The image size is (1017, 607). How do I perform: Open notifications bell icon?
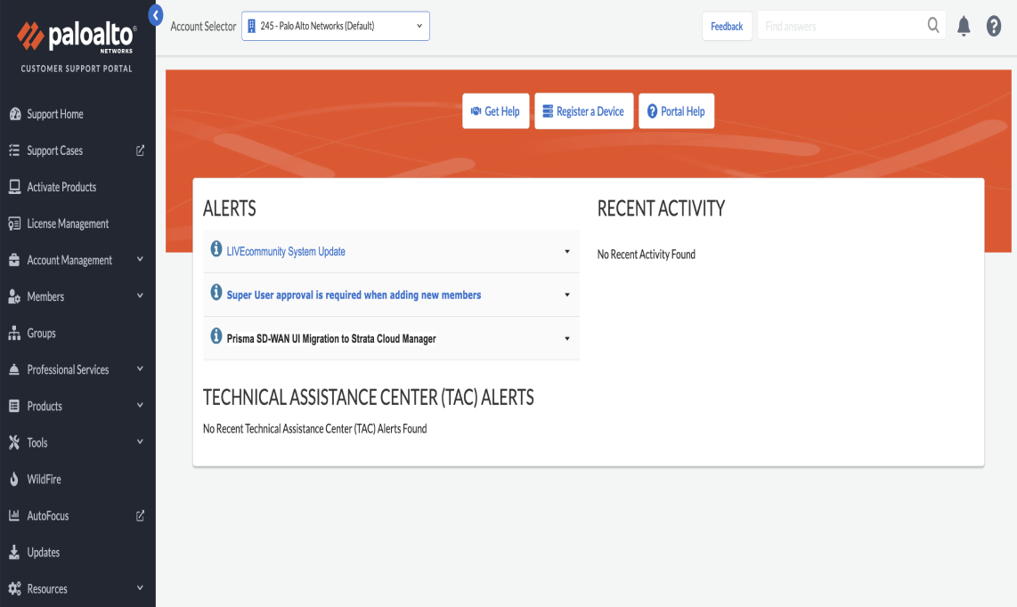[x=964, y=26]
